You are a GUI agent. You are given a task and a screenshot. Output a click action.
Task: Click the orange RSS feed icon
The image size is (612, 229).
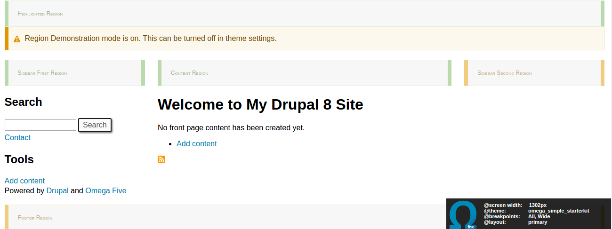coord(161,159)
